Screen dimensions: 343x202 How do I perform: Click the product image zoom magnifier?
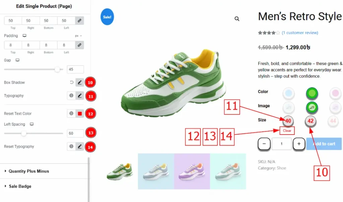pyautogui.click(x=237, y=19)
